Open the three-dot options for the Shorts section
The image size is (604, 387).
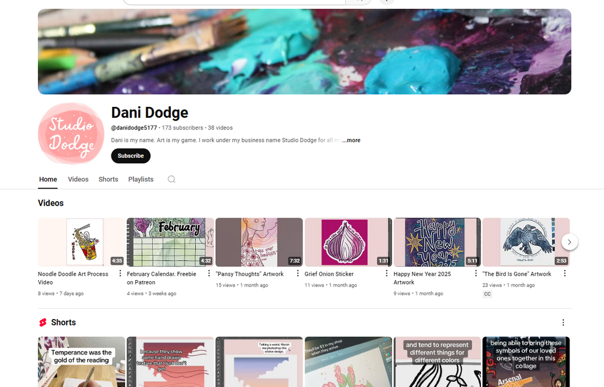tap(563, 322)
